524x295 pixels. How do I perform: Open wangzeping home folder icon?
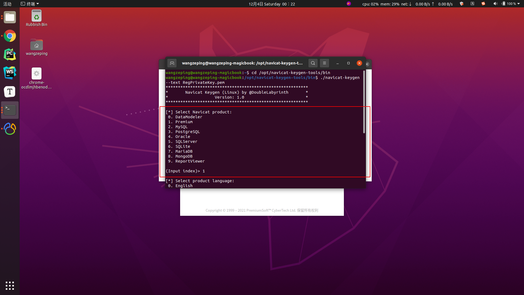click(x=37, y=48)
